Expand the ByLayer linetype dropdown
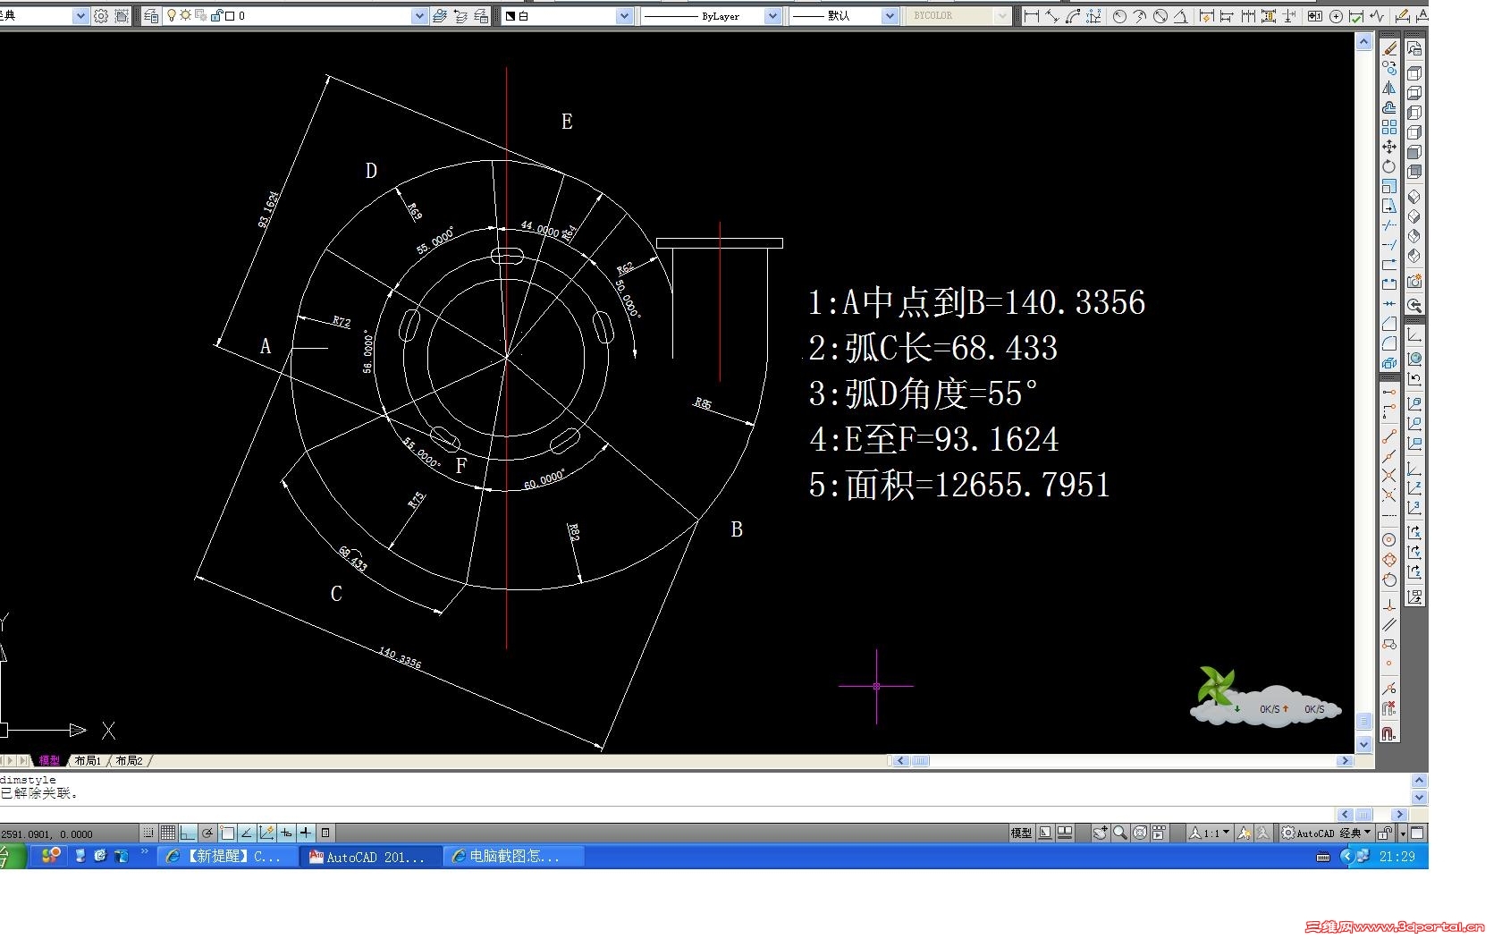The width and height of the screenshot is (1502, 939). coord(772,16)
